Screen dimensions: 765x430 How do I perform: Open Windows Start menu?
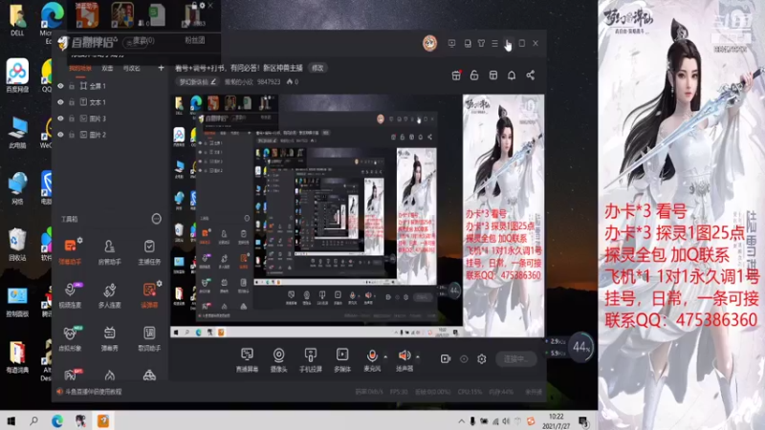click(11, 420)
